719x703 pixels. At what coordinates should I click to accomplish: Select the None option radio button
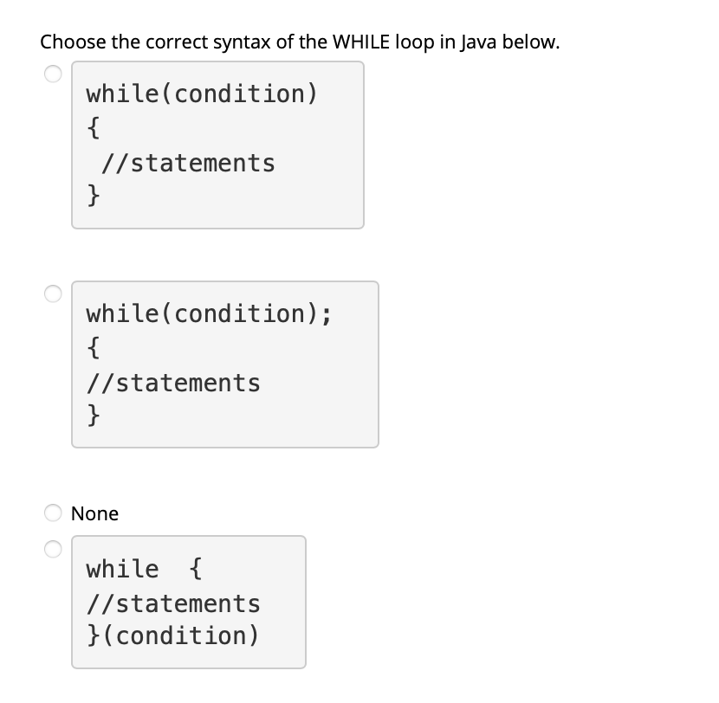(52, 513)
